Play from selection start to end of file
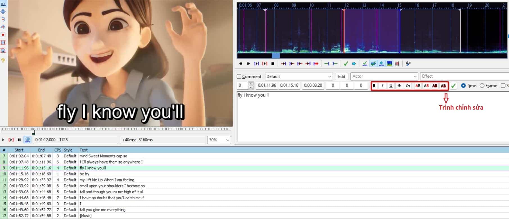This screenshot has width=509, height=219. pyautogui.click(x=316, y=64)
